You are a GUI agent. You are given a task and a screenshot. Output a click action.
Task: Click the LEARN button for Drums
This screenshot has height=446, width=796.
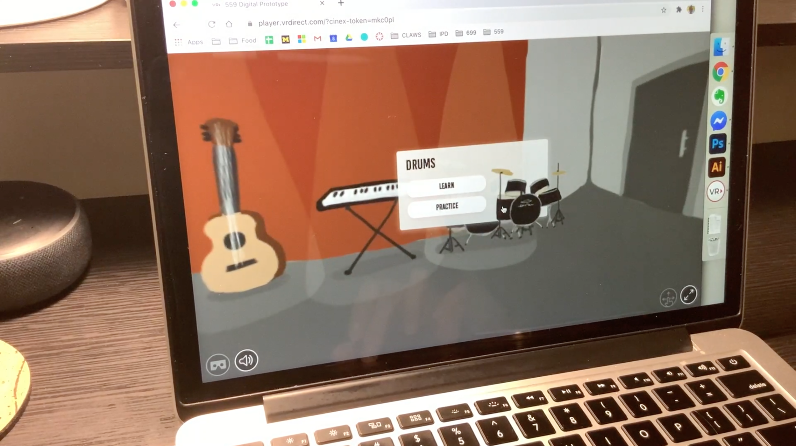447,185
